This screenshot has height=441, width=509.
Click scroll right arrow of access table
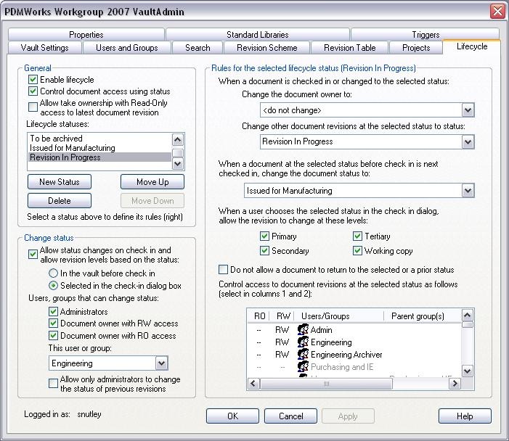(x=455, y=384)
